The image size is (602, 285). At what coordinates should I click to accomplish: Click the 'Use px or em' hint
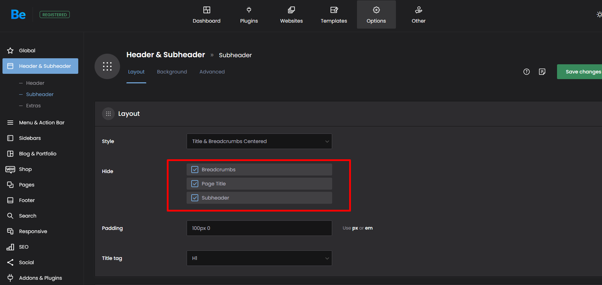(358, 228)
